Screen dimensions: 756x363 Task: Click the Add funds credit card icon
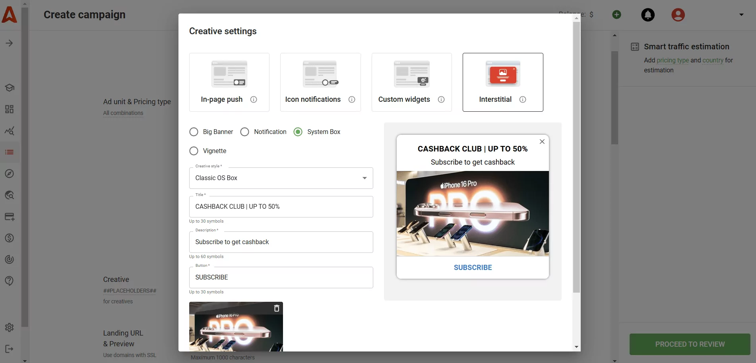click(x=9, y=216)
